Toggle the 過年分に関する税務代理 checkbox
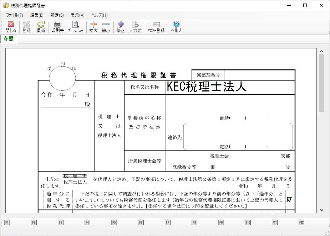330x236 pixels. (x=290, y=200)
